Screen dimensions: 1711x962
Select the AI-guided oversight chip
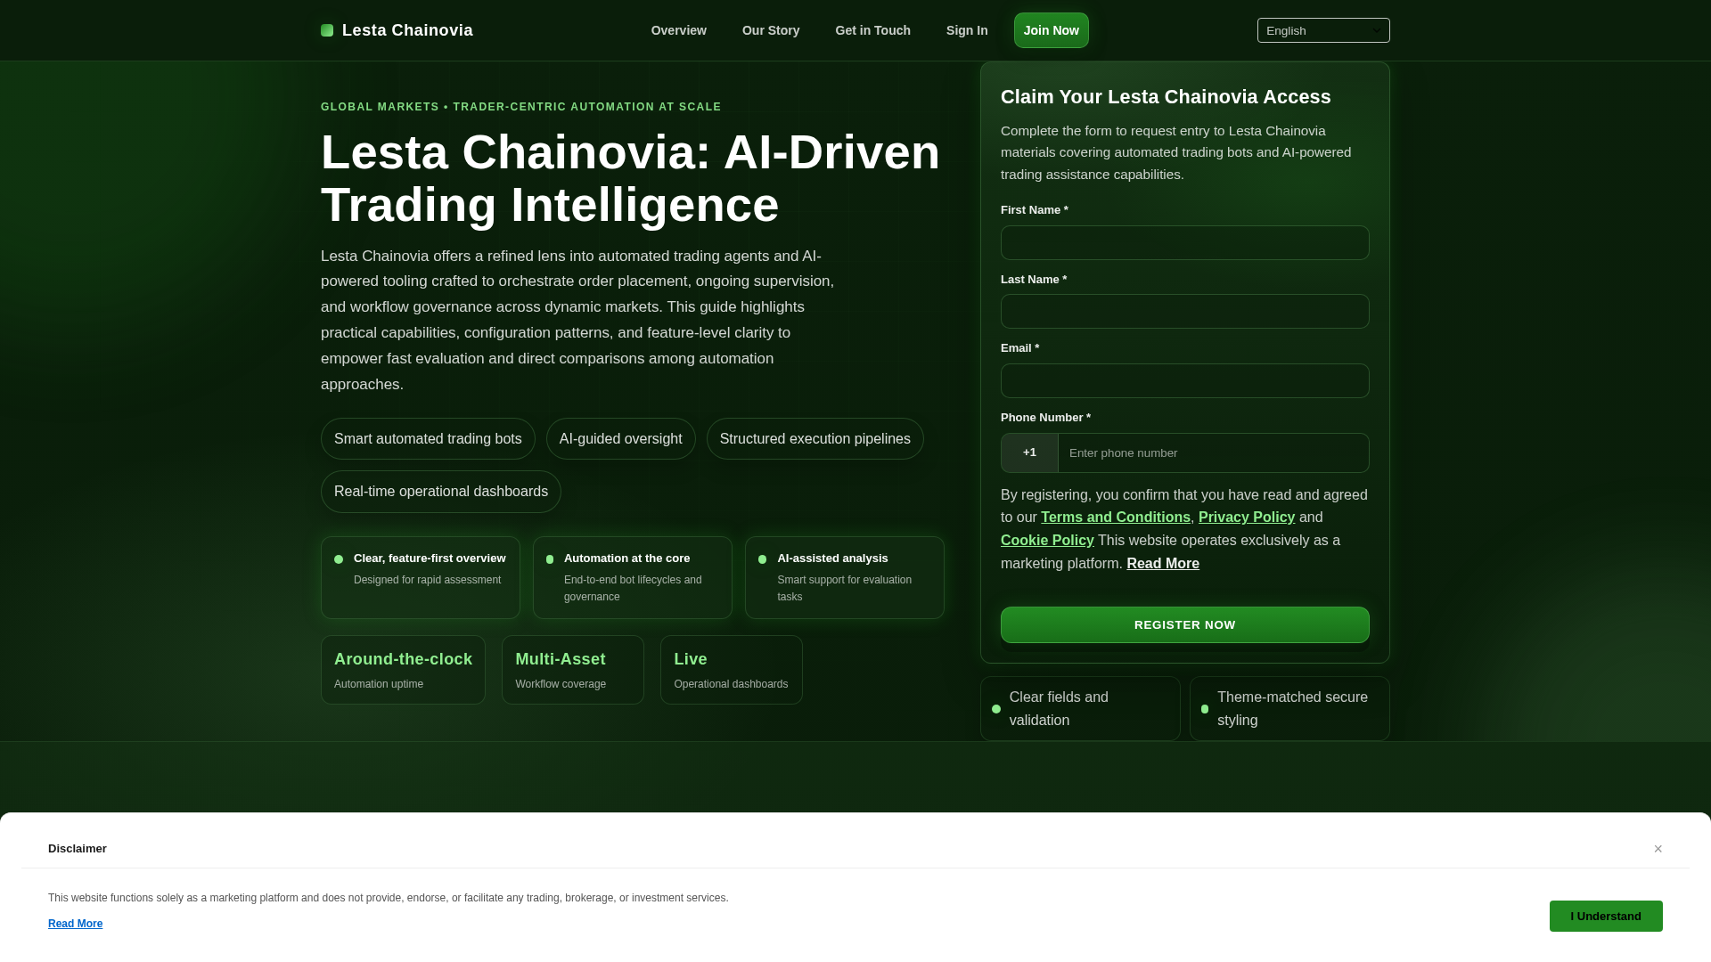click(x=621, y=439)
